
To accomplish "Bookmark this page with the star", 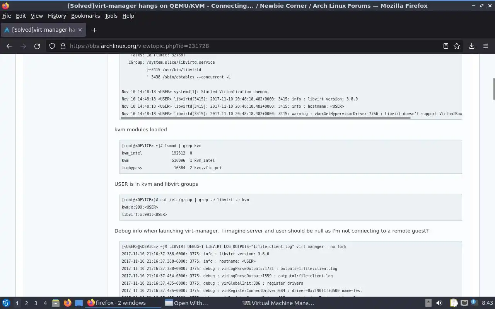I will (457, 46).
